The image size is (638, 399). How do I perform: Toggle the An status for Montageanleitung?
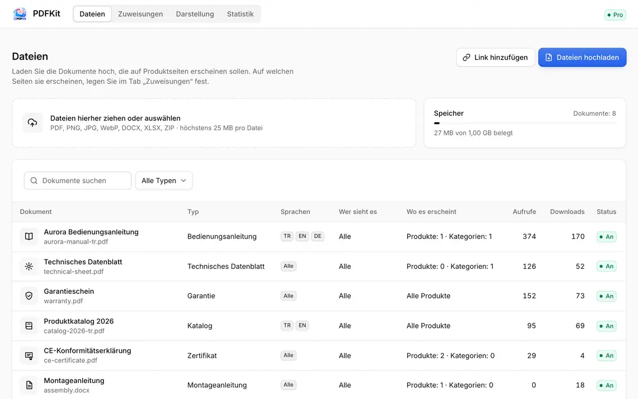click(x=606, y=385)
